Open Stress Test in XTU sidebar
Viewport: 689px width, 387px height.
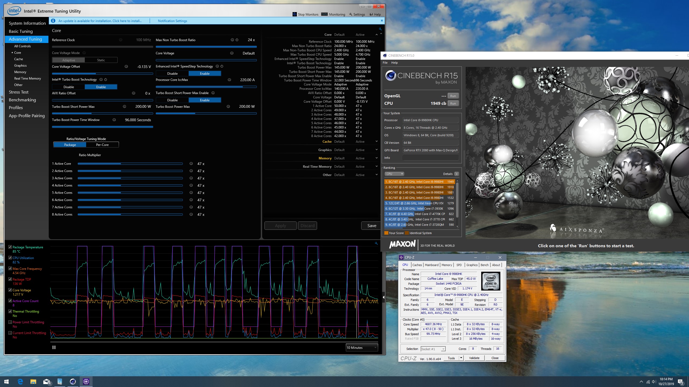click(19, 92)
